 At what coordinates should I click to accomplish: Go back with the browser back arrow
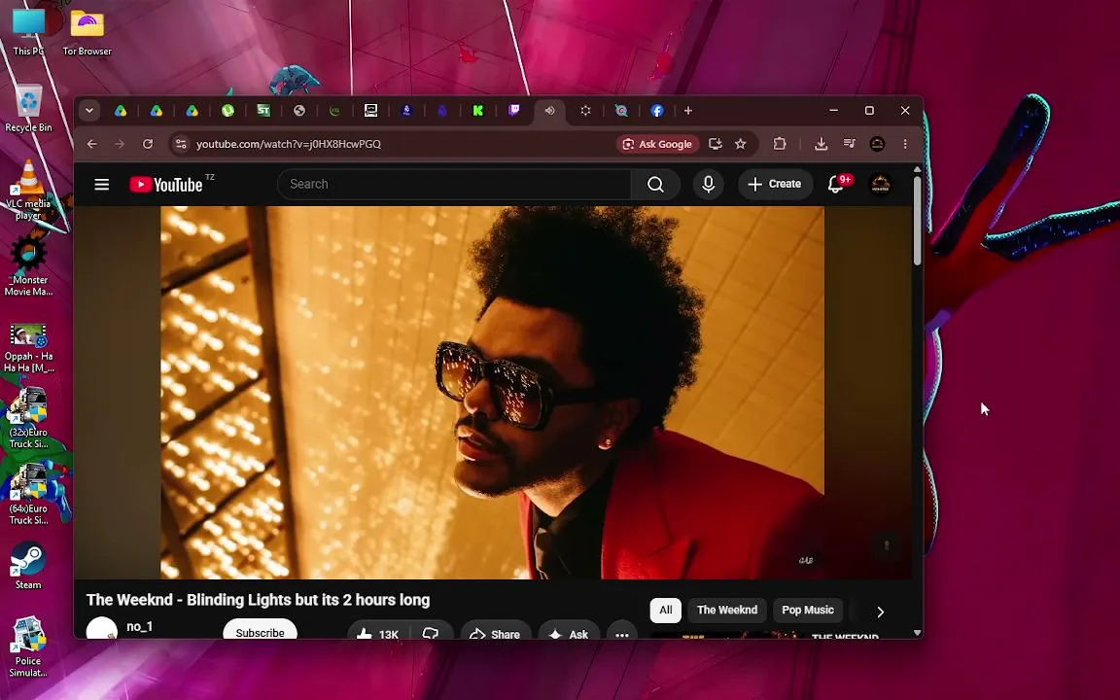click(x=92, y=144)
